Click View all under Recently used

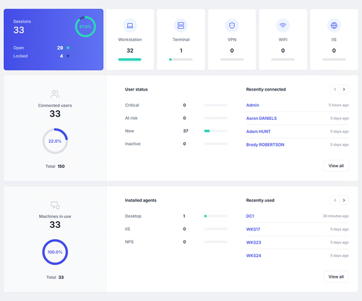(x=336, y=276)
